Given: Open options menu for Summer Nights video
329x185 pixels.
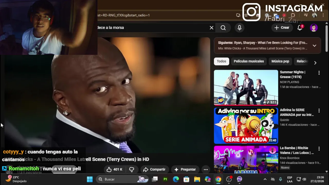Looking at the screenshot, I should (319, 73).
